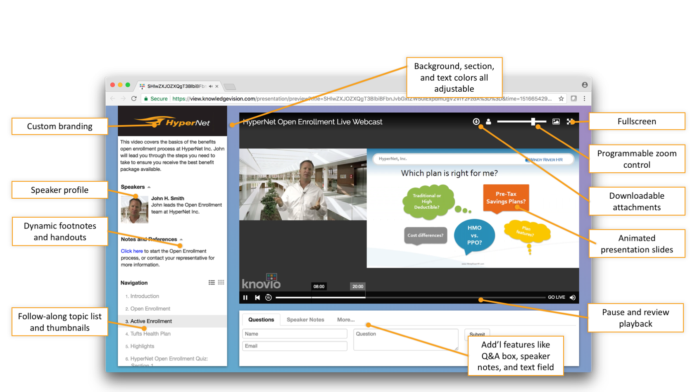Switch to the Questions tab
Image resolution: width=697 pixels, height=392 pixels.
point(261,320)
